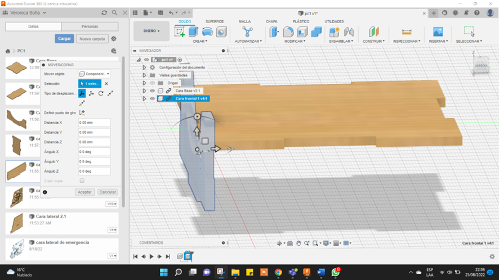Hide Cara Base v3:1 using eye icon
This screenshot has width=499, height=280.
point(152,91)
